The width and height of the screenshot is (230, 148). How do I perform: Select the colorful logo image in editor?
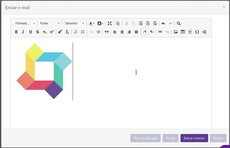coord(44,71)
